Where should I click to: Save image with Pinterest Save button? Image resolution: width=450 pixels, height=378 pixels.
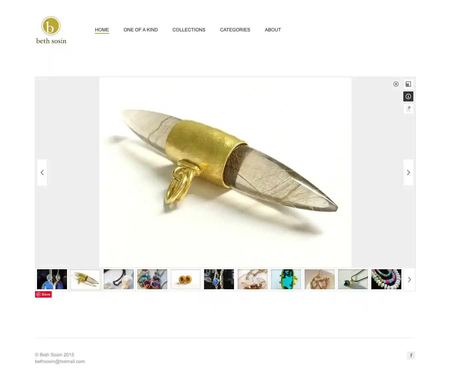coord(43,294)
